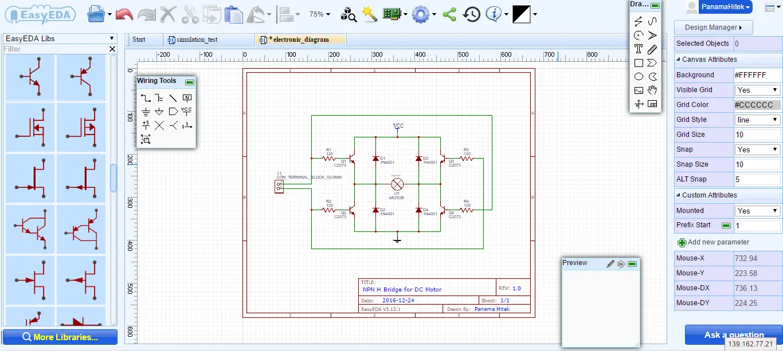
Task: Select the Text tool in Drawing Tools
Action: click(x=638, y=49)
